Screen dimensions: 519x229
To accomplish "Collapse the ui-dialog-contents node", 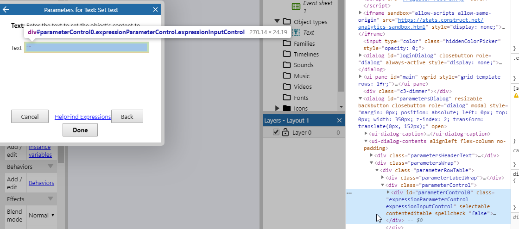I will coord(366,141).
